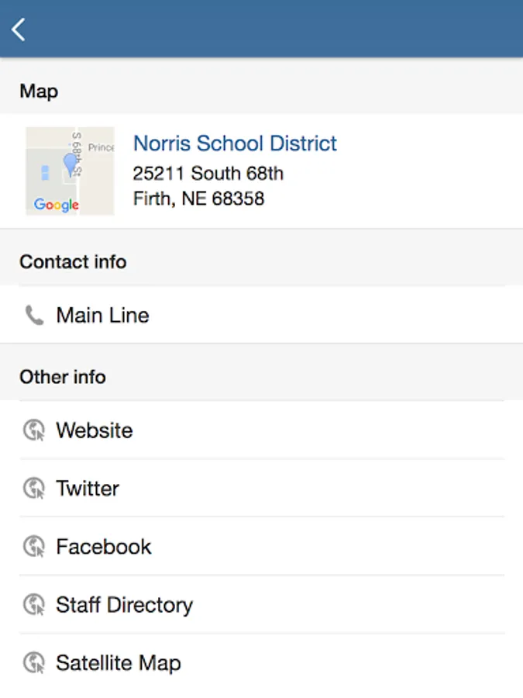This screenshot has width=523, height=698.
Task: Click the globe icon next to Website
Action: point(34,430)
